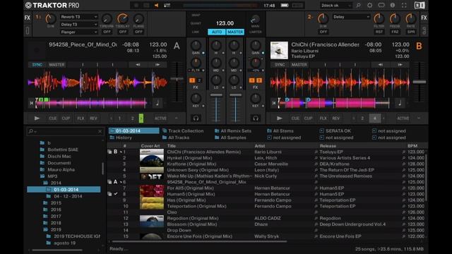Click CUE on Deck A

(x=53, y=119)
